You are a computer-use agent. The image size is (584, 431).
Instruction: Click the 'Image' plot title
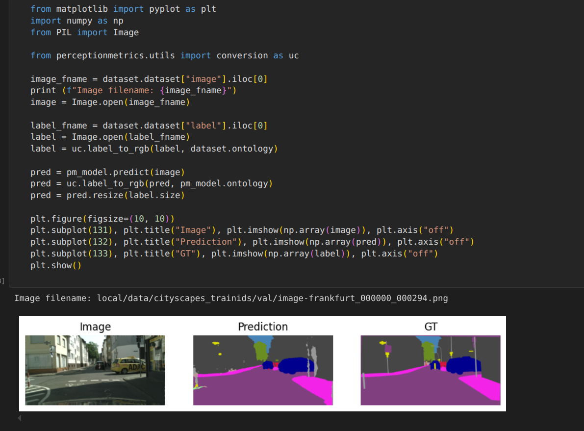click(95, 327)
